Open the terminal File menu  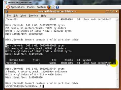pos(9,15)
